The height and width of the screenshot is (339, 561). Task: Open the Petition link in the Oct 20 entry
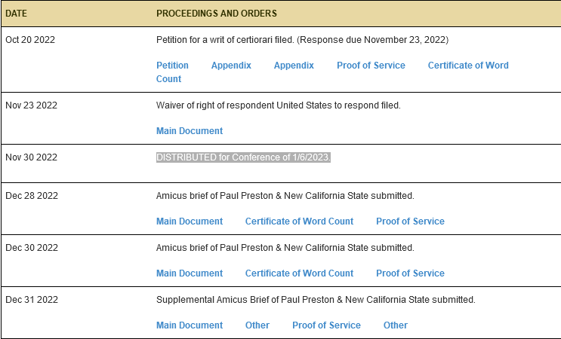click(172, 66)
